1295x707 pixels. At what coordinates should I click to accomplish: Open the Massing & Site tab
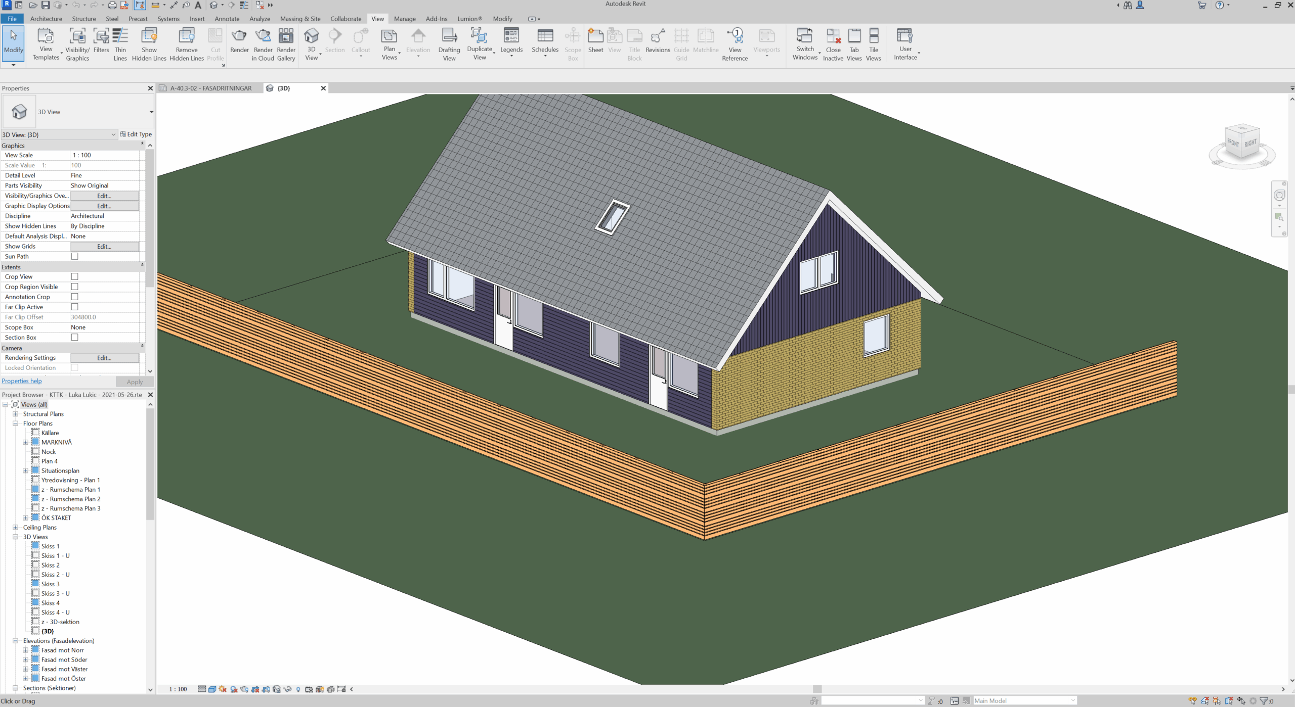(300, 19)
